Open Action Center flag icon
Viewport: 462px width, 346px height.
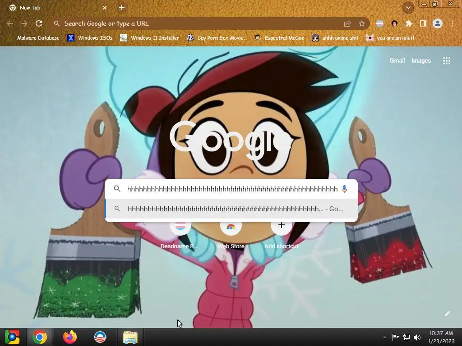[395, 337]
